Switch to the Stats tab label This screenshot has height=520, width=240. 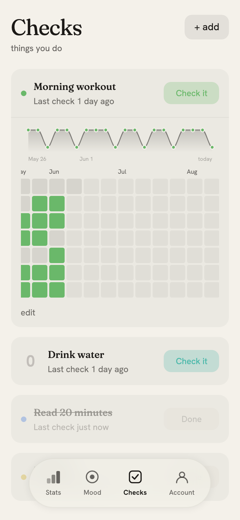tap(53, 493)
